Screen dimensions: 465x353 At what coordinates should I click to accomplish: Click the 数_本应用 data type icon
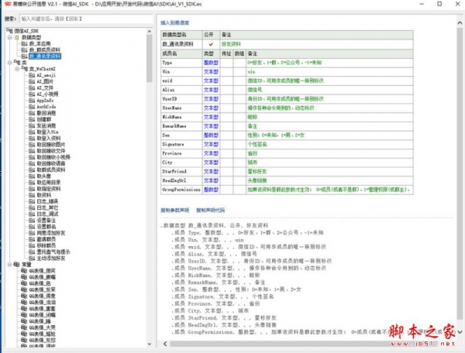(22, 43)
